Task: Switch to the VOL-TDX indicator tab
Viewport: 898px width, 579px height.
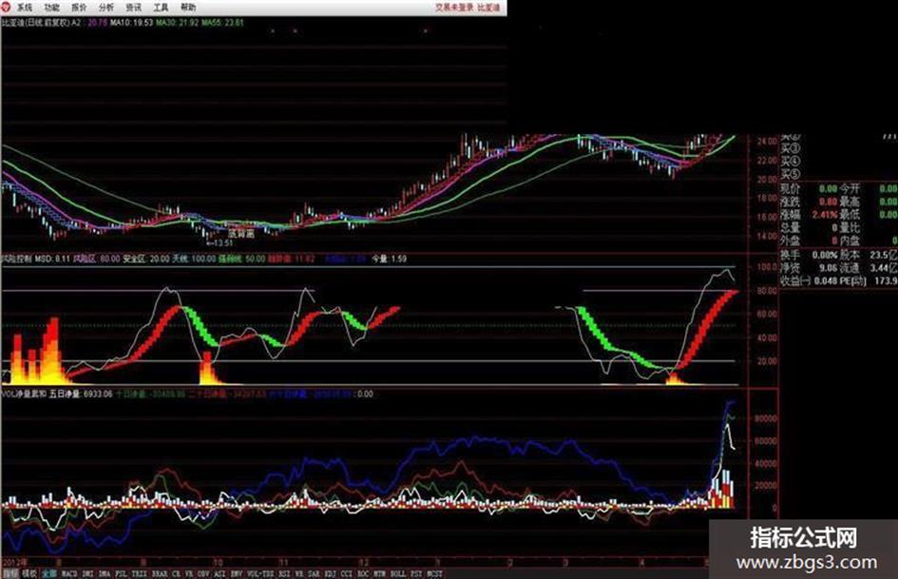Action: pos(260,573)
